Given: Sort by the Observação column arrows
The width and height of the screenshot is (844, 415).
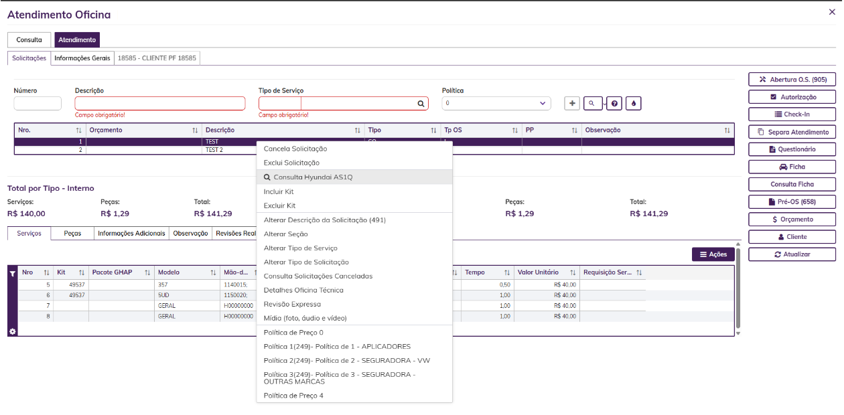Looking at the screenshot, I should [727, 131].
